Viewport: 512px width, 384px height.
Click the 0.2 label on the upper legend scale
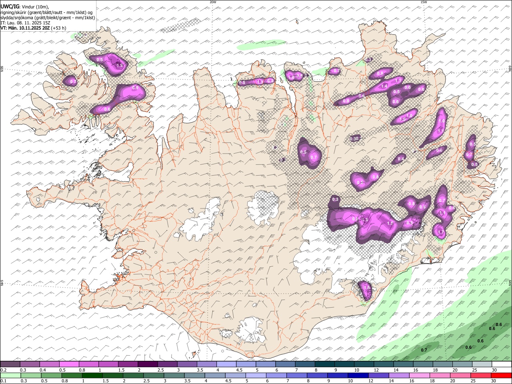[x=4, y=370]
